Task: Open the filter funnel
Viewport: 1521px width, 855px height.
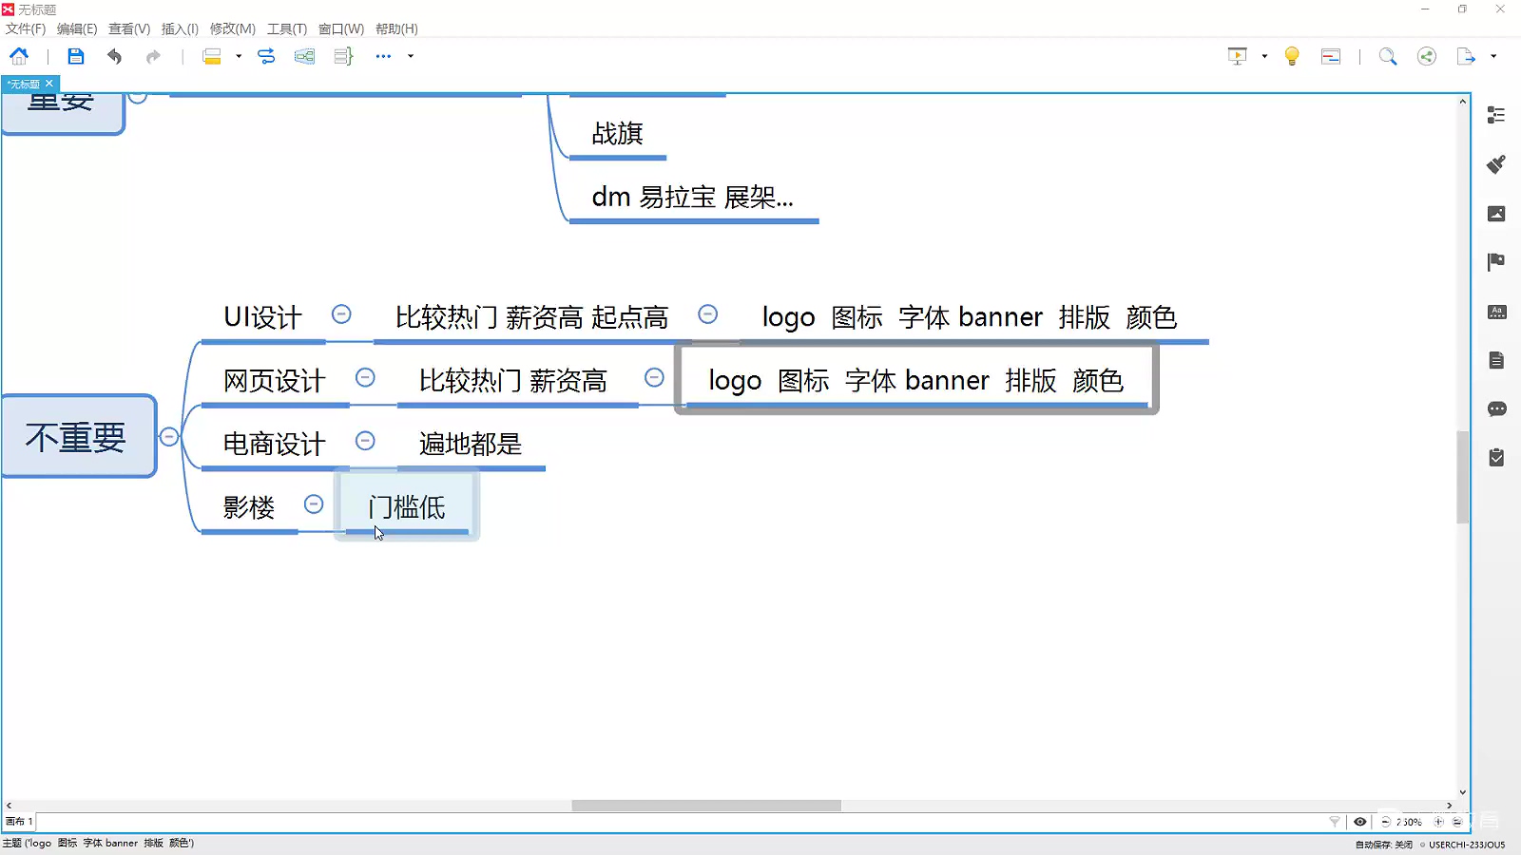Action: [x=1335, y=822]
